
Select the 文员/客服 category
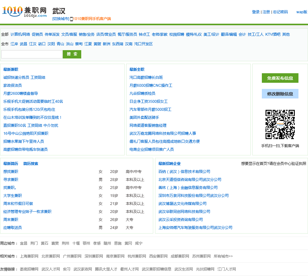click(69, 34)
